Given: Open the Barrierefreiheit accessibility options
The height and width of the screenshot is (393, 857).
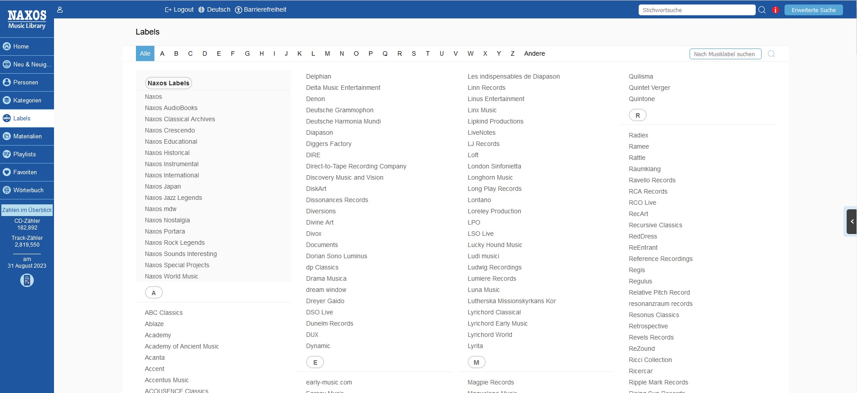Looking at the screenshot, I should coord(261,9).
